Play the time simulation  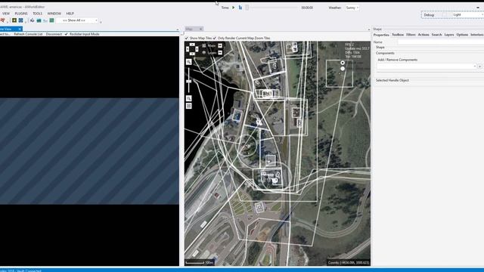click(x=234, y=8)
